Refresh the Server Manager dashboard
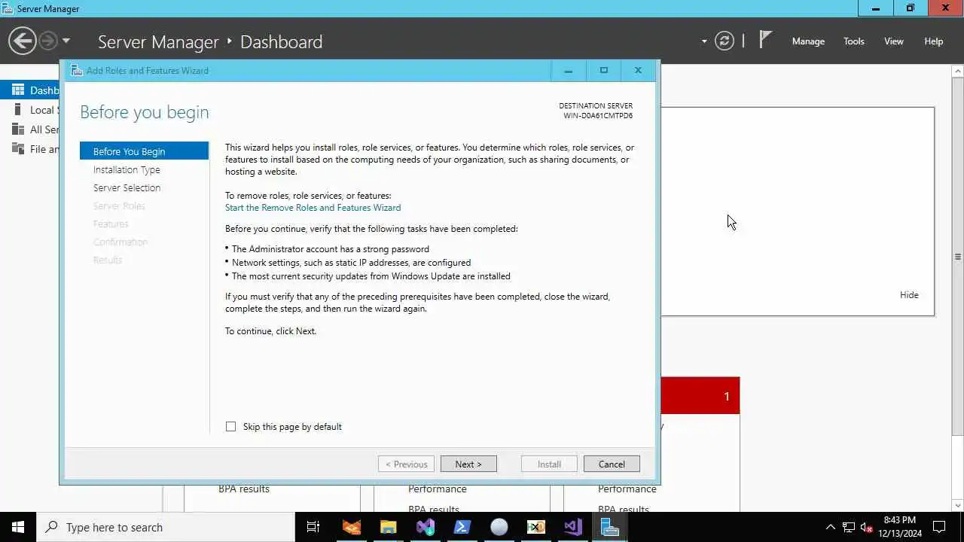This screenshot has width=964, height=542. 725,41
